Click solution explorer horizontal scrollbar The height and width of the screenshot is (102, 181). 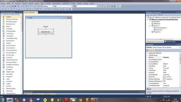pos(160,39)
